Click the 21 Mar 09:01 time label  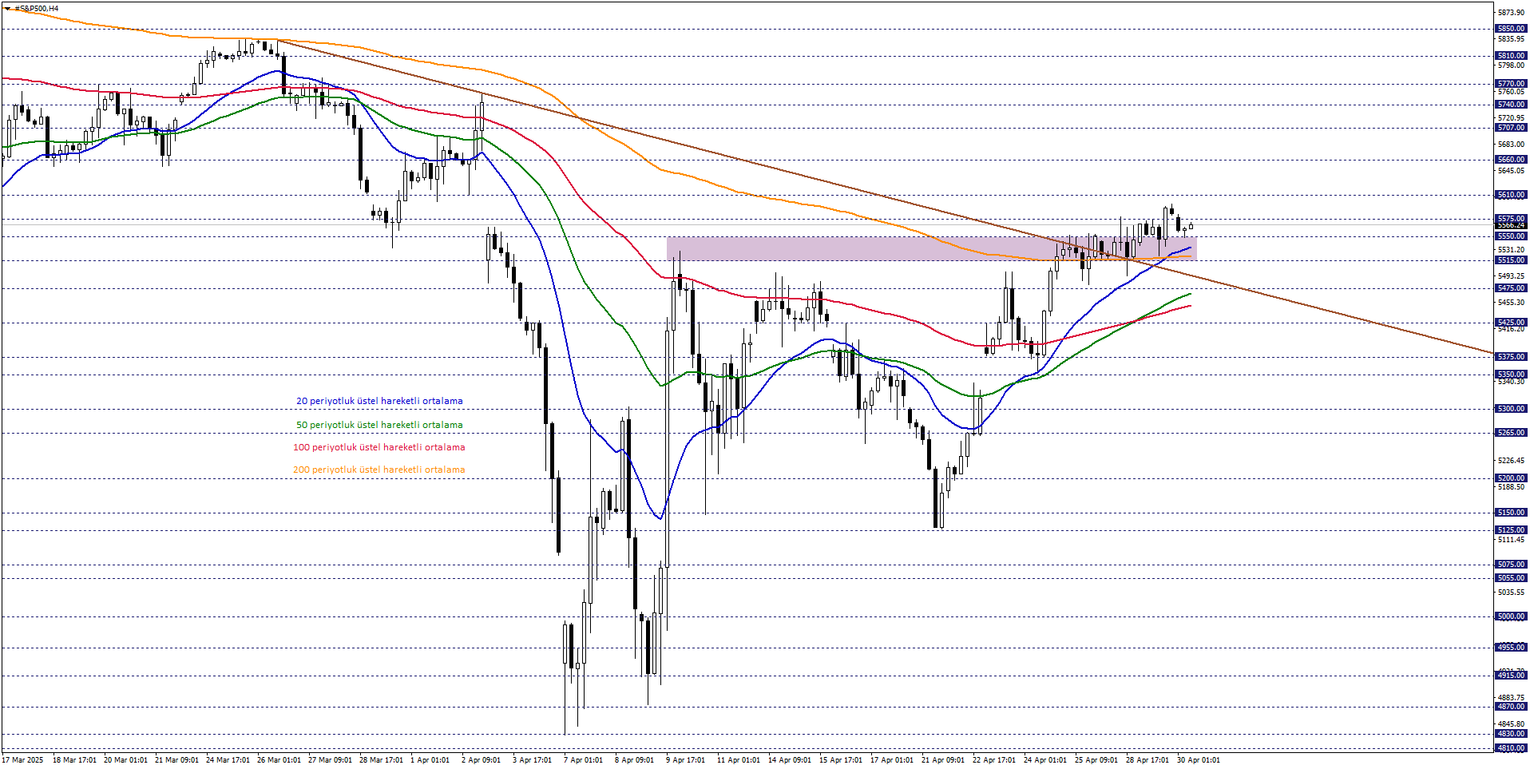176,760
